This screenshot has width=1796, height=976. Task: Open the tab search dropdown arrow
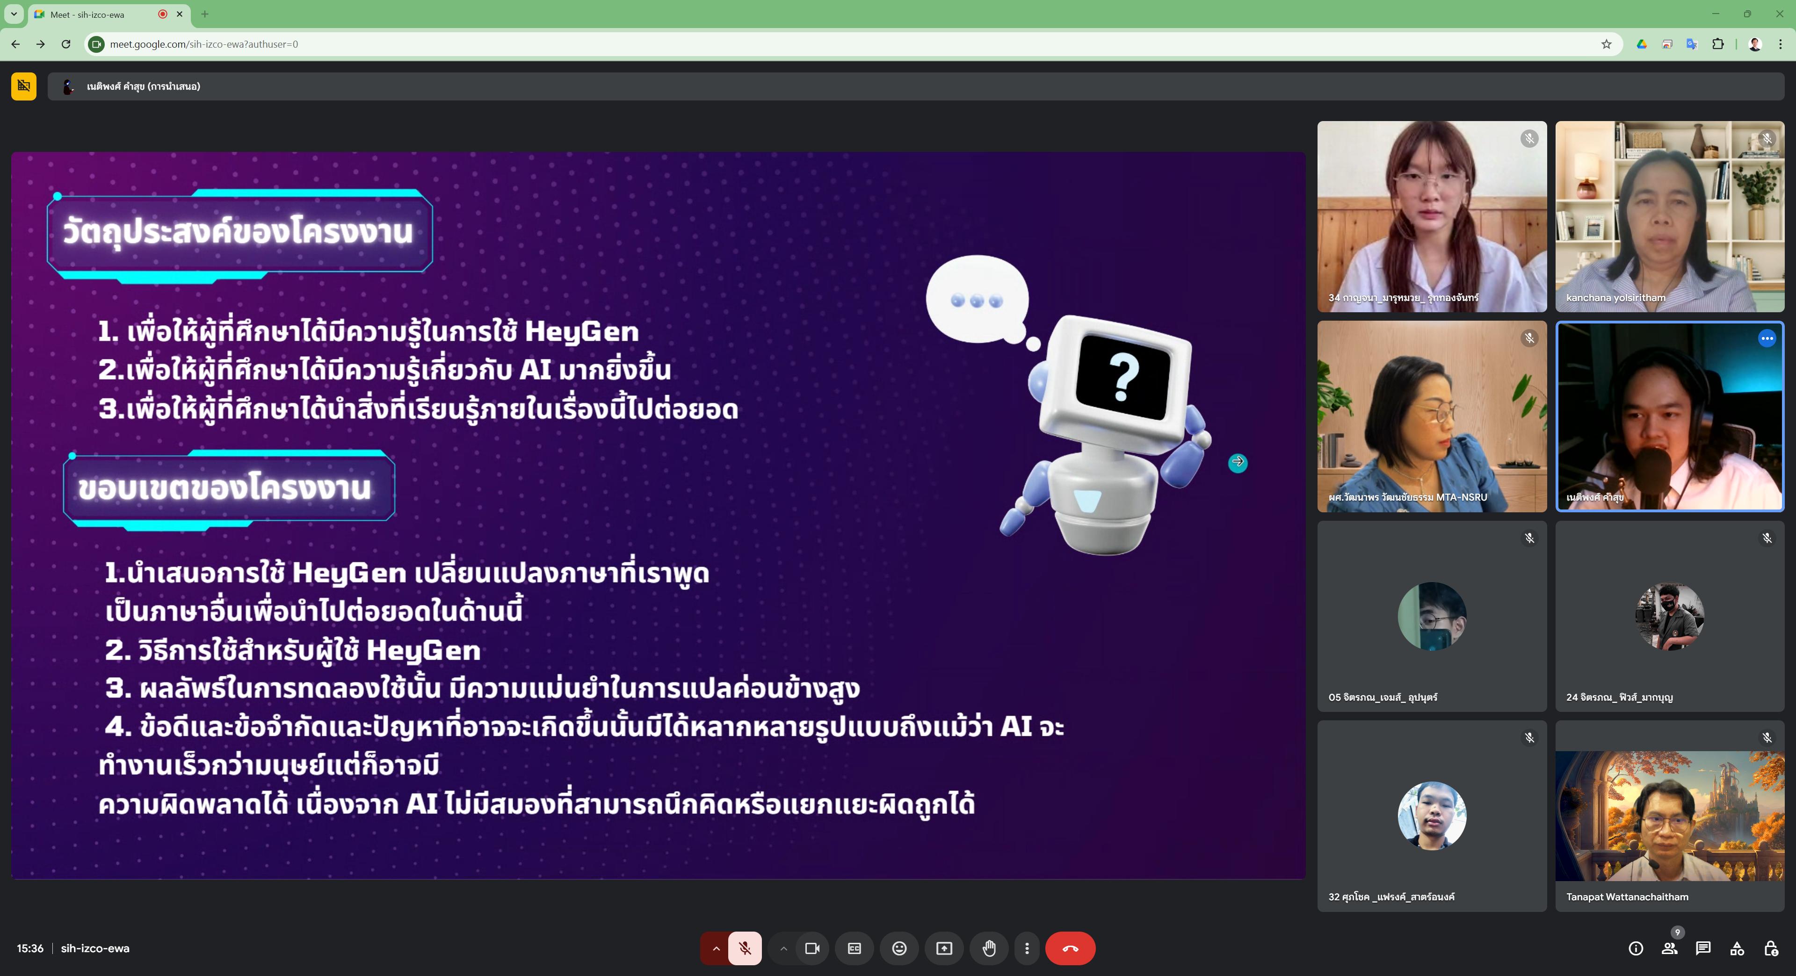13,14
